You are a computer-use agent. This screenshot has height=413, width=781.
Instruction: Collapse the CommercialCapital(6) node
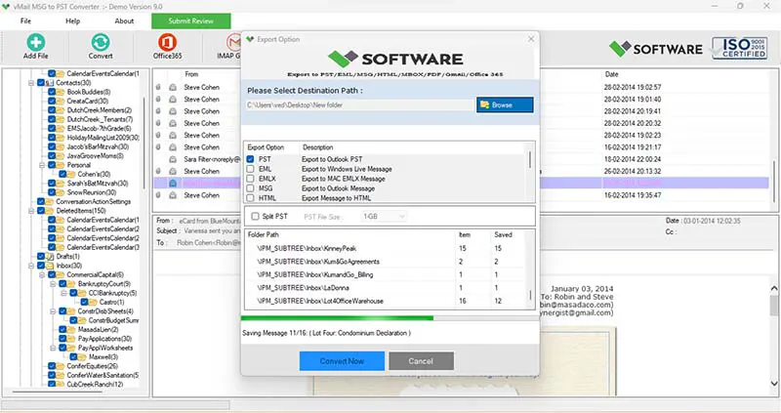tap(42, 275)
